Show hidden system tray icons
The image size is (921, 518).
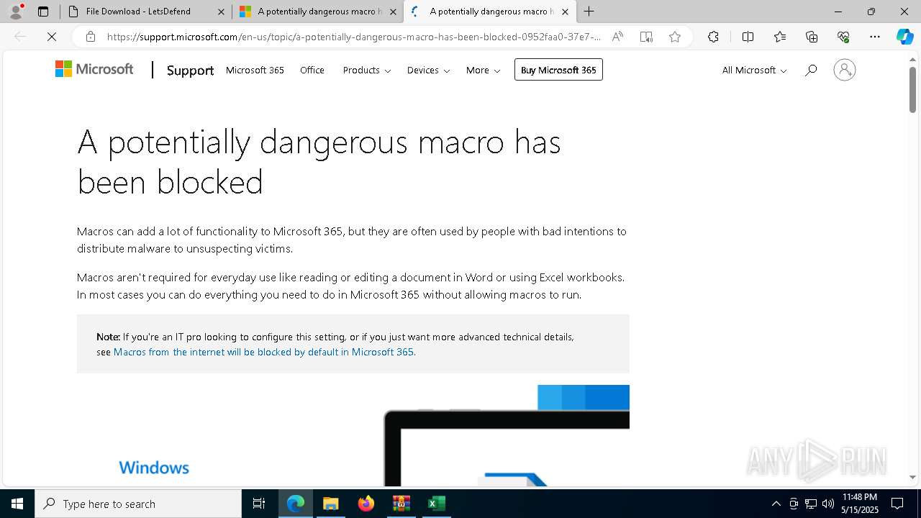[x=776, y=504]
